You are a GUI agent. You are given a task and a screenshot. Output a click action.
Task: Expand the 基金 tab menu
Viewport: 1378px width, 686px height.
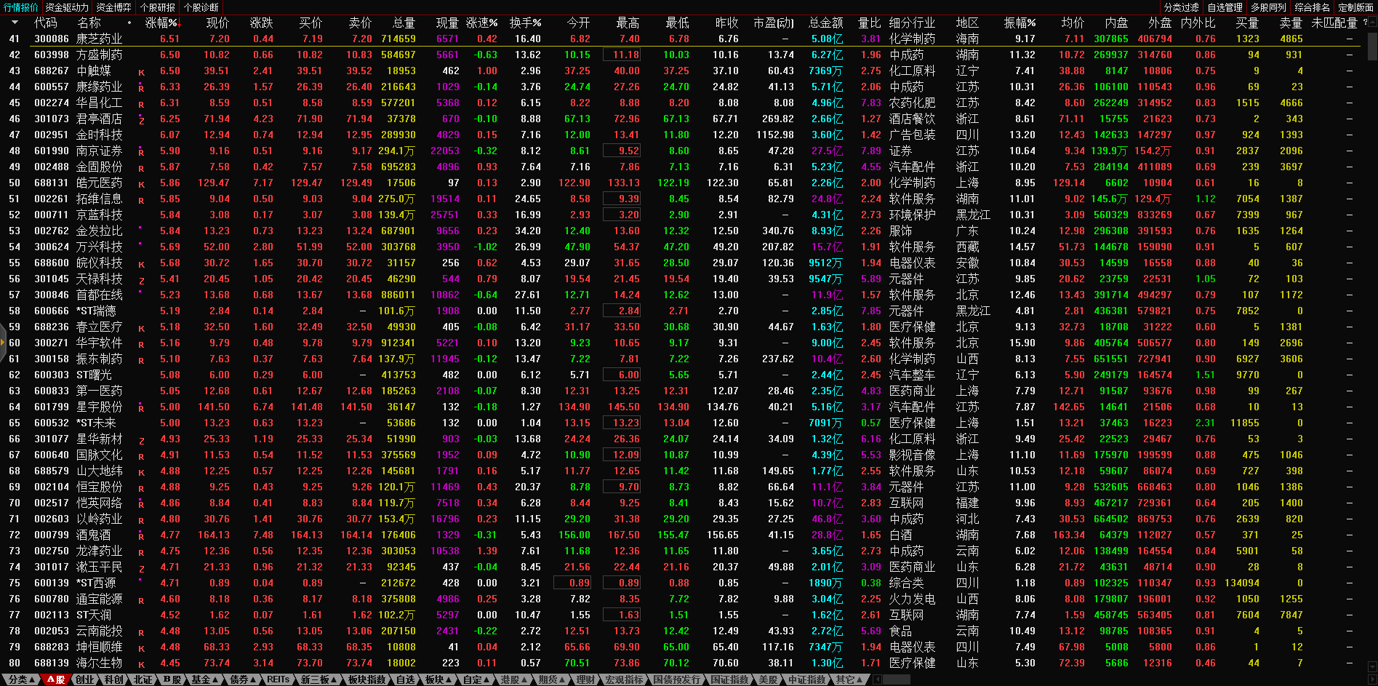click(204, 679)
